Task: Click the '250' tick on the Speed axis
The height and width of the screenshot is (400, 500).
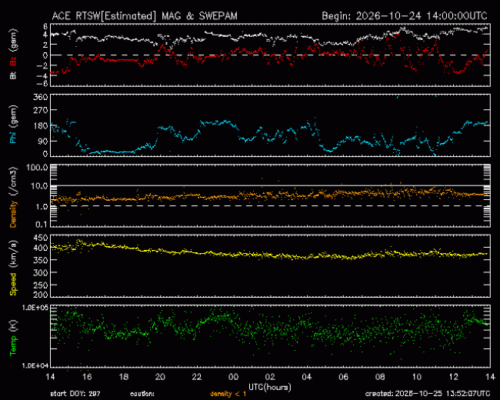Action: point(41,285)
